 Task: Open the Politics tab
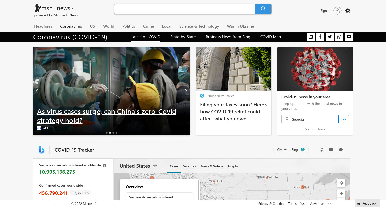click(x=129, y=26)
